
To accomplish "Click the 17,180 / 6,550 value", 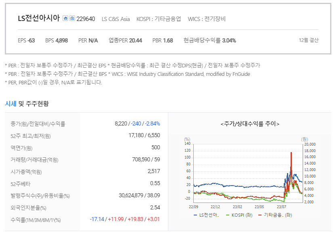I will pyautogui.click(x=144, y=136).
